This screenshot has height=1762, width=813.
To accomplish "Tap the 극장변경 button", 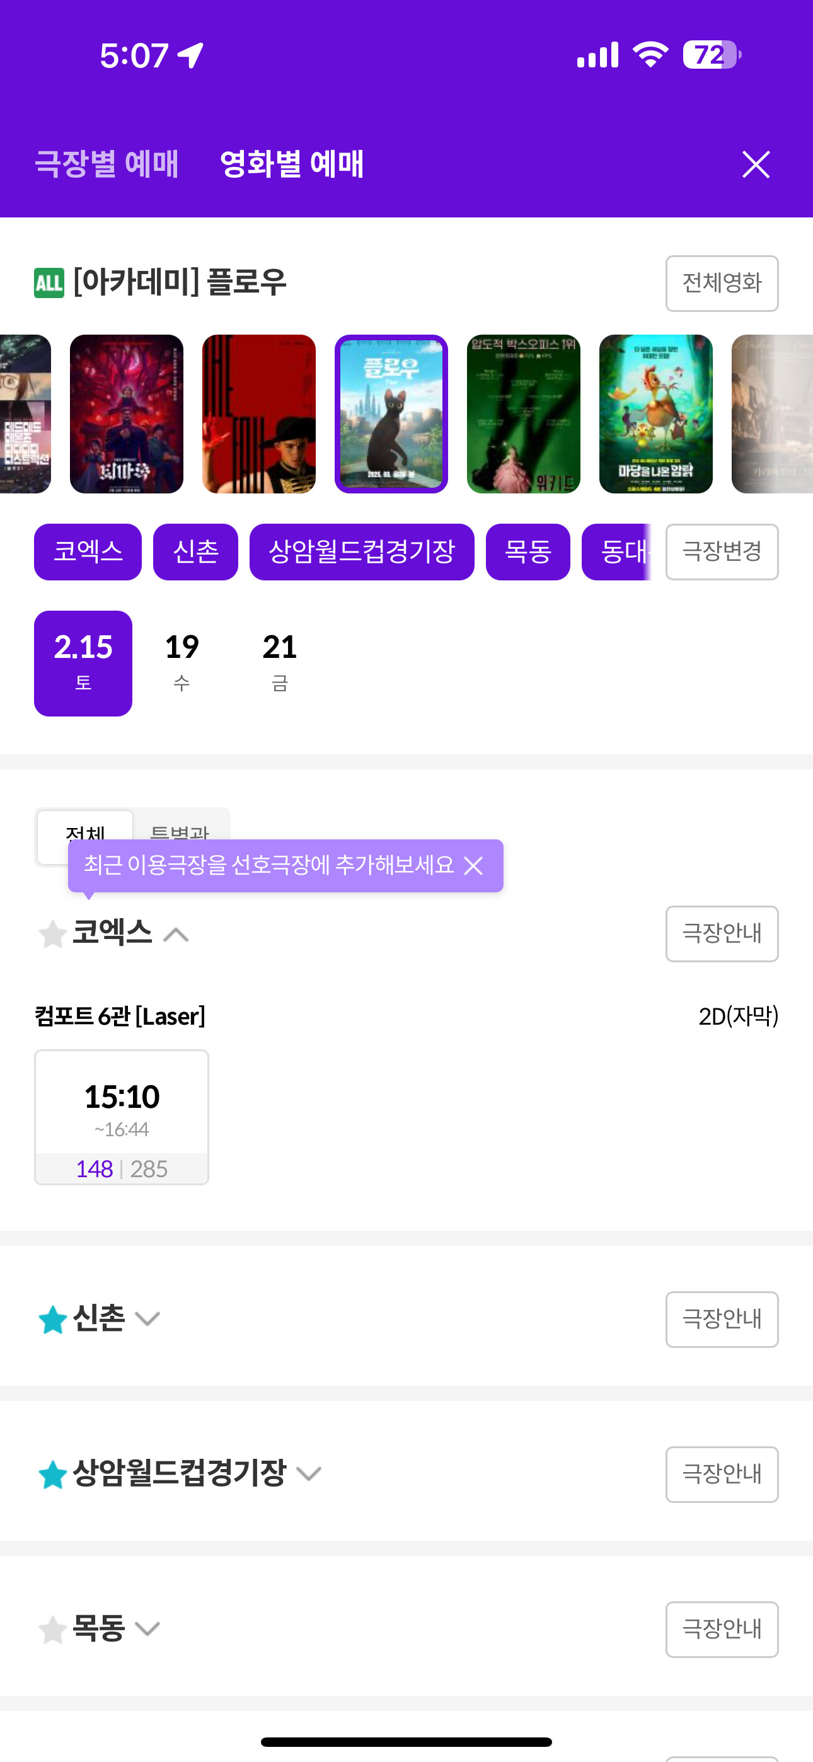I will tap(721, 552).
